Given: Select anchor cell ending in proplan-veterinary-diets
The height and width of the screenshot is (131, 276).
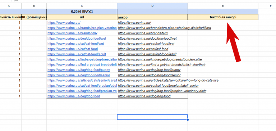Looking at the screenshot, I should (152, 91).
